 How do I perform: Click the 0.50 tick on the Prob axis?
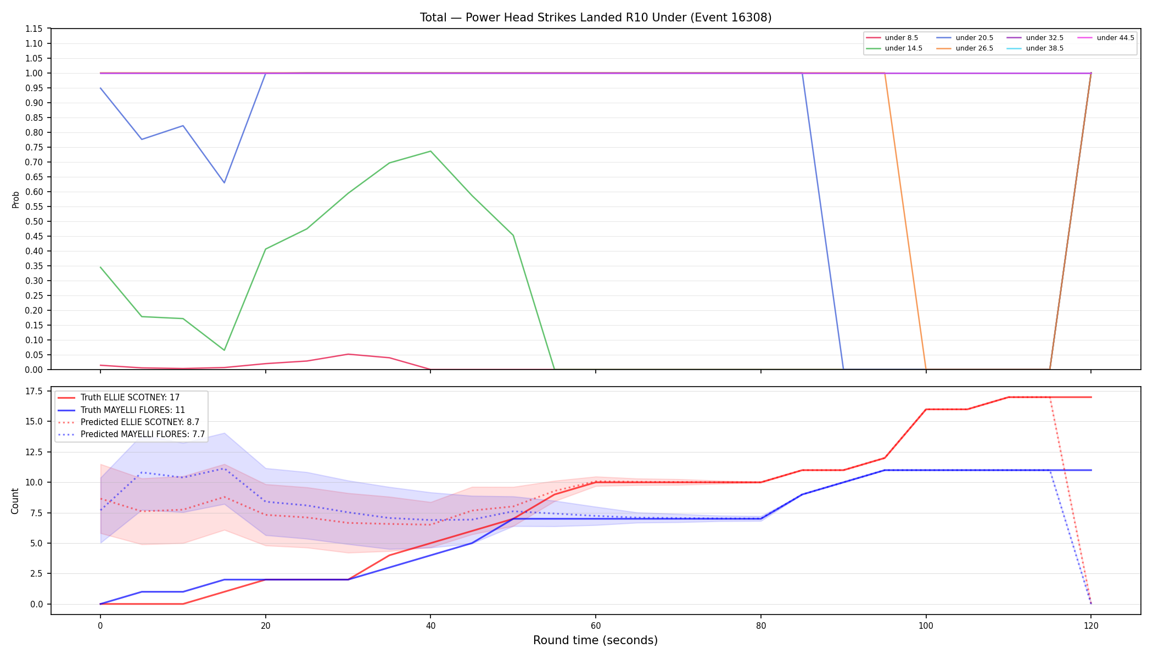coord(35,222)
